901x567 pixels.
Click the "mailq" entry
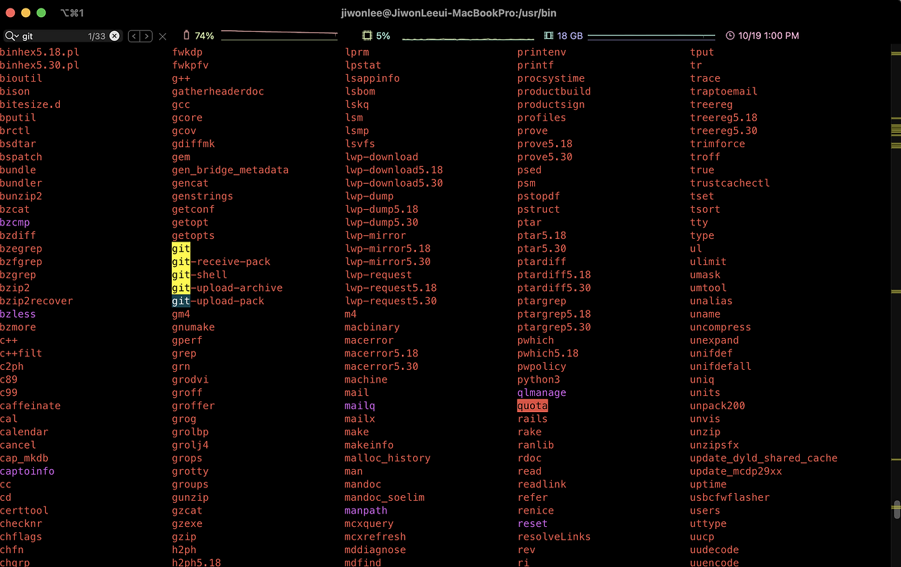tap(360, 406)
